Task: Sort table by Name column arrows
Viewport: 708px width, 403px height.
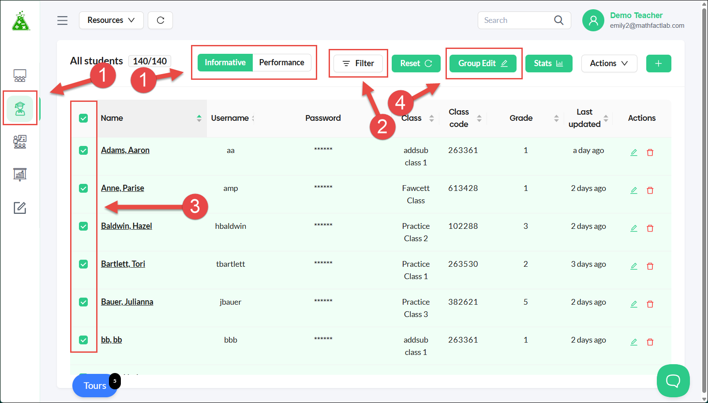Action: [x=199, y=118]
